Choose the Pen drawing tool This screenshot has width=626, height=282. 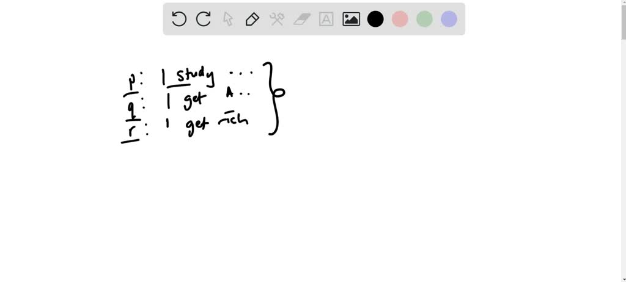click(252, 19)
